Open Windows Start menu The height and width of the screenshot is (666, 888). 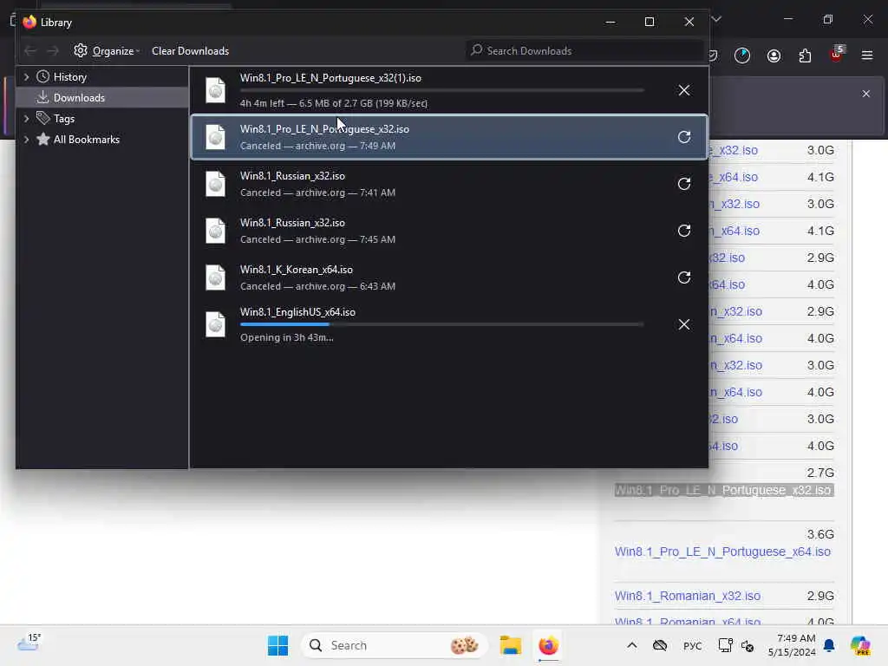(277, 645)
